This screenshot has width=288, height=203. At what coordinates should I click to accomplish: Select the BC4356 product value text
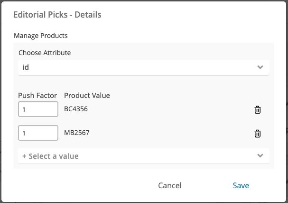pos(76,109)
